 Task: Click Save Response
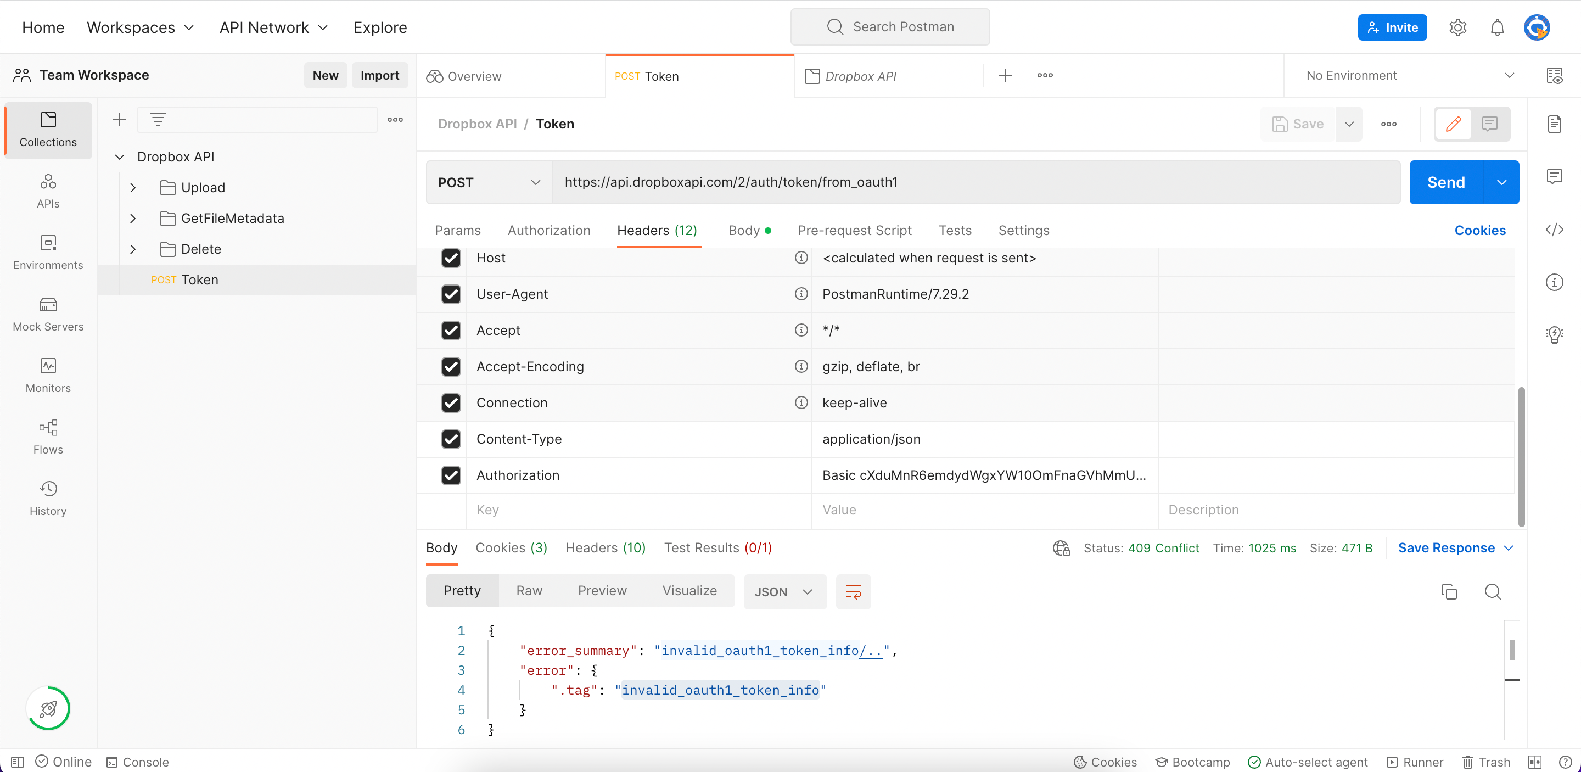(1446, 547)
